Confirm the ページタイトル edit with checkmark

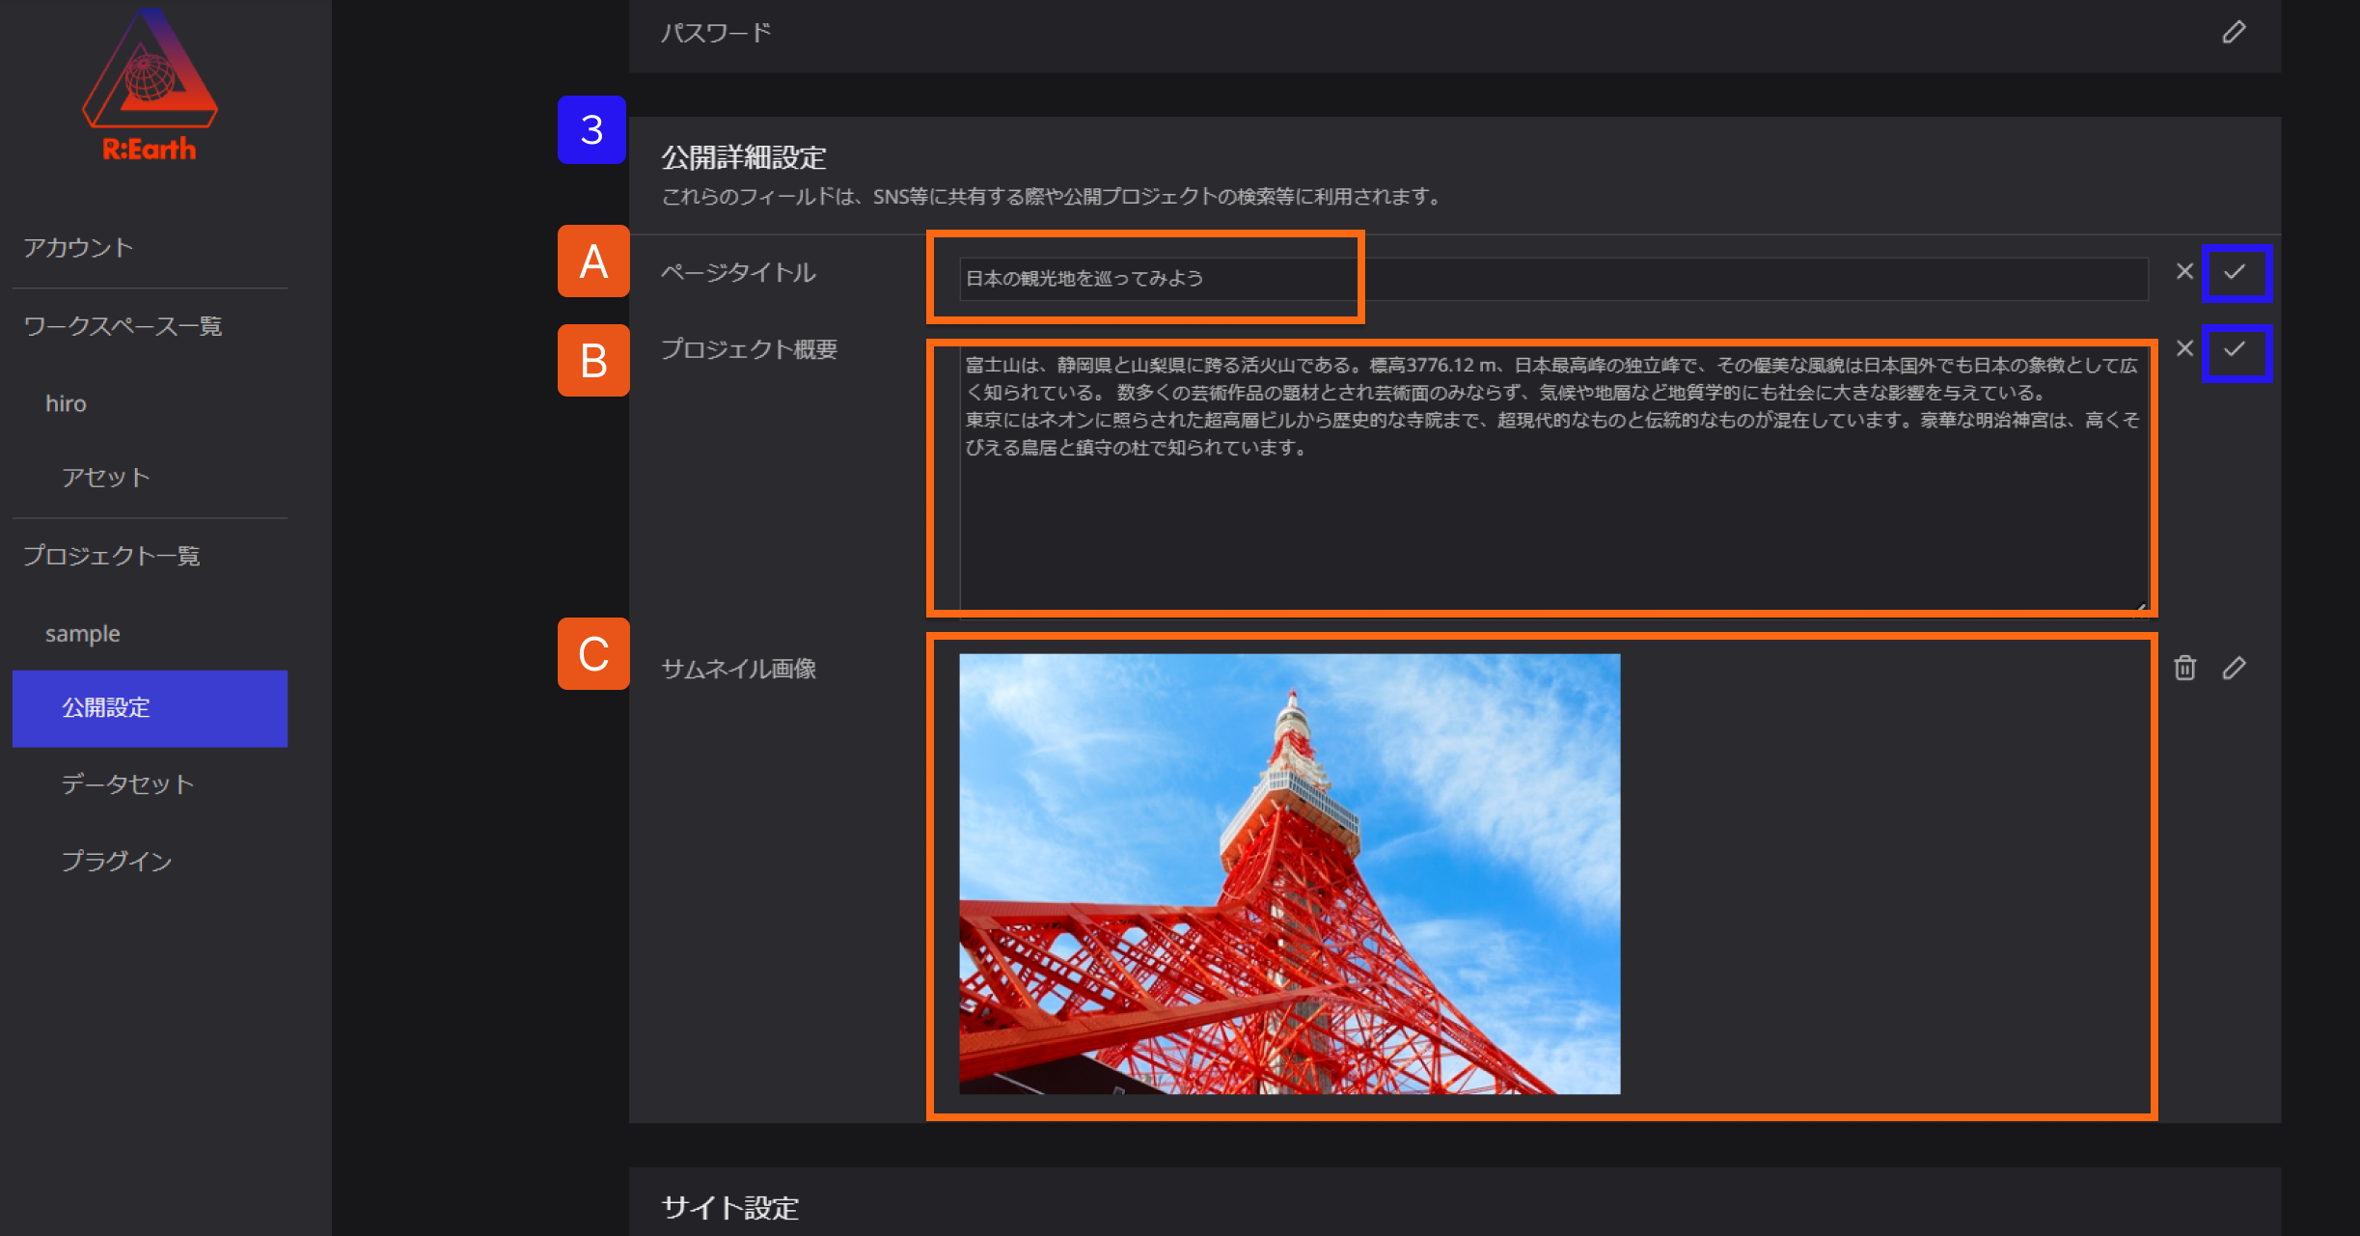pyautogui.click(x=2235, y=272)
